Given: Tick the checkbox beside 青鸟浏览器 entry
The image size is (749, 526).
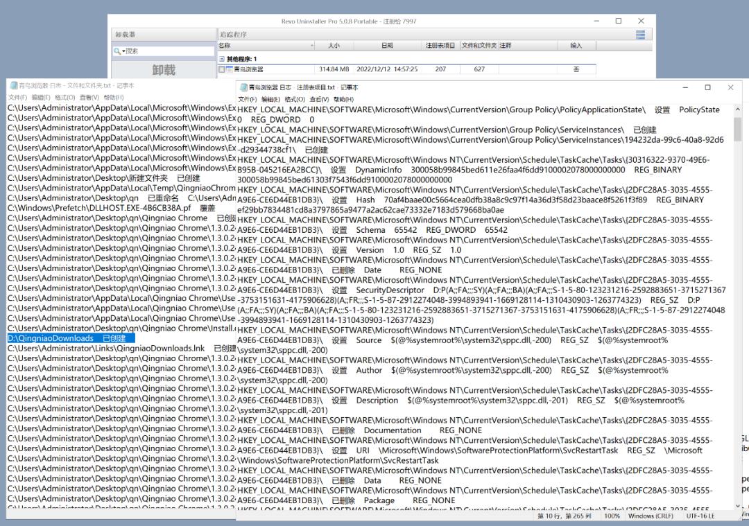Looking at the screenshot, I should tap(222, 69).
